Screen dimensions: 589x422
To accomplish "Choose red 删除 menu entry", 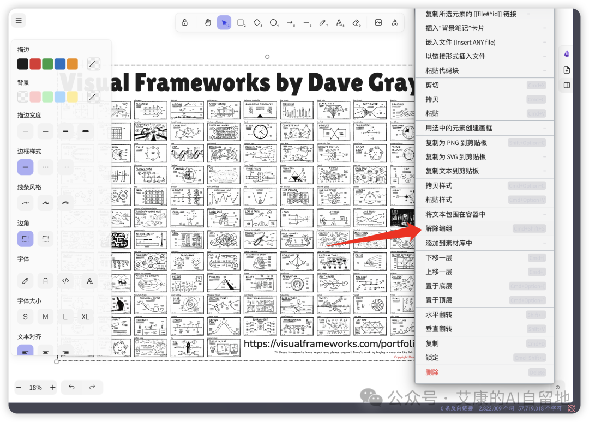I will point(485,372).
